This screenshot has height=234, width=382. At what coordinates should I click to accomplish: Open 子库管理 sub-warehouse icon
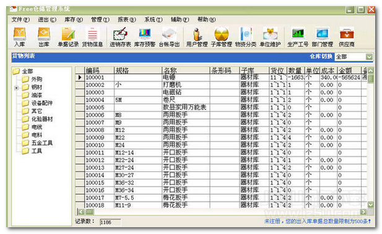click(x=221, y=37)
